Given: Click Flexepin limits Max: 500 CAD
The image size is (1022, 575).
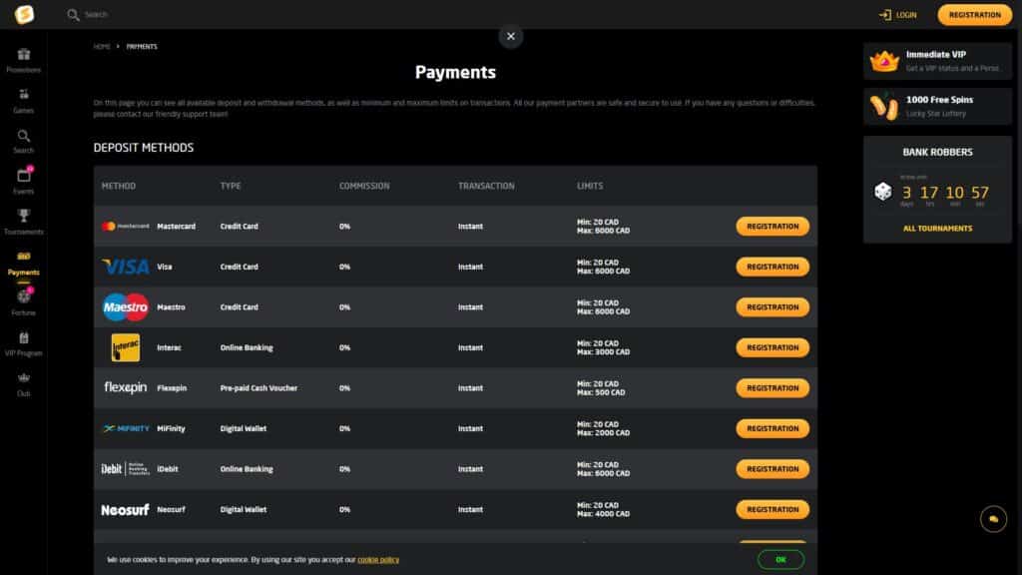Looking at the screenshot, I should 601,392.
